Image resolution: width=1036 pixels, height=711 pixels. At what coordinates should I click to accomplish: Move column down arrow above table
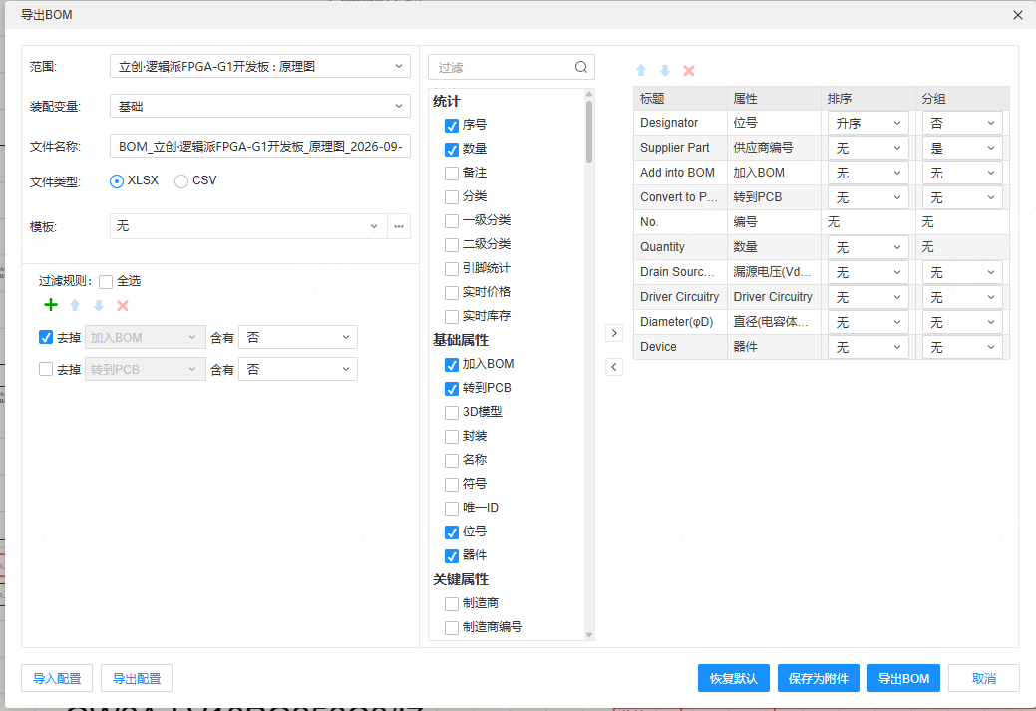pyautogui.click(x=665, y=70)
